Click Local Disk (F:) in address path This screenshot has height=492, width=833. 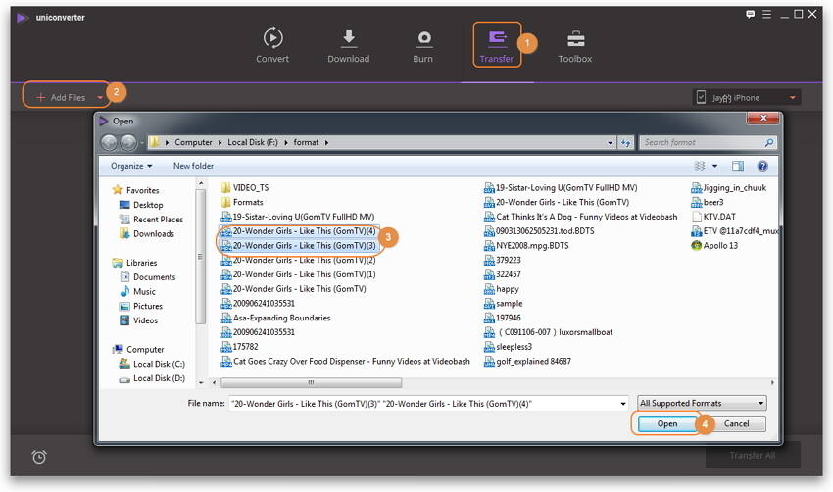[252, 142]
